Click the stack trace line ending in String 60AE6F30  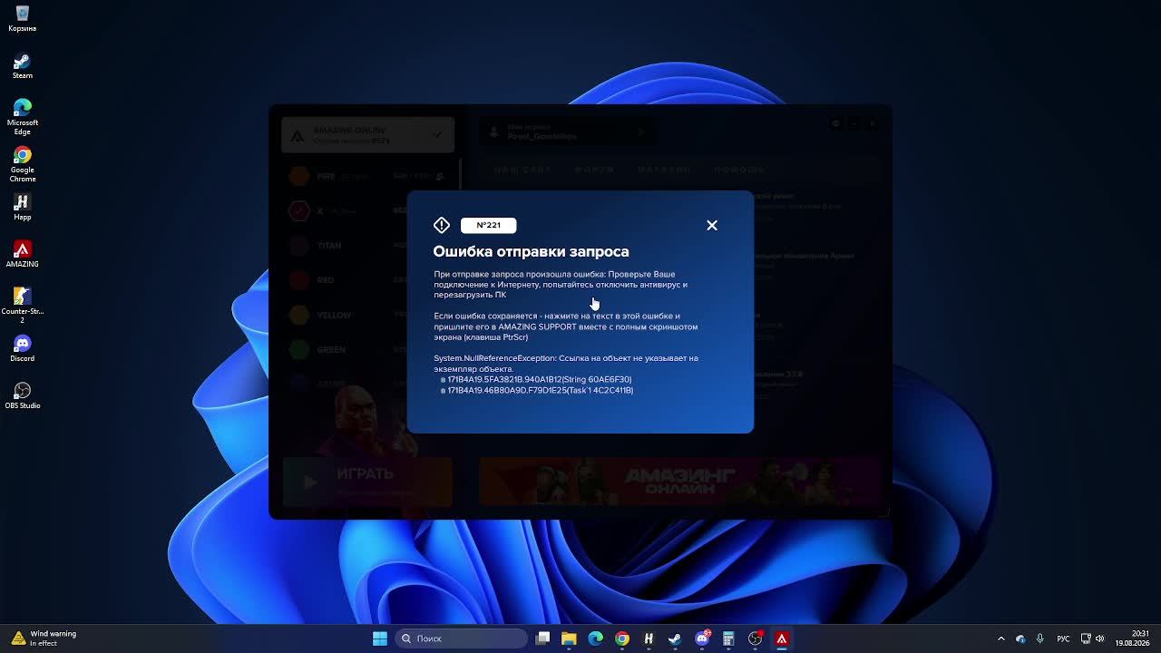pyautogui.click(x=536, y=379)
